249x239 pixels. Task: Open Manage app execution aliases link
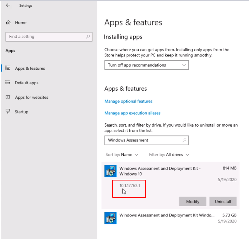tap(132, 113)
